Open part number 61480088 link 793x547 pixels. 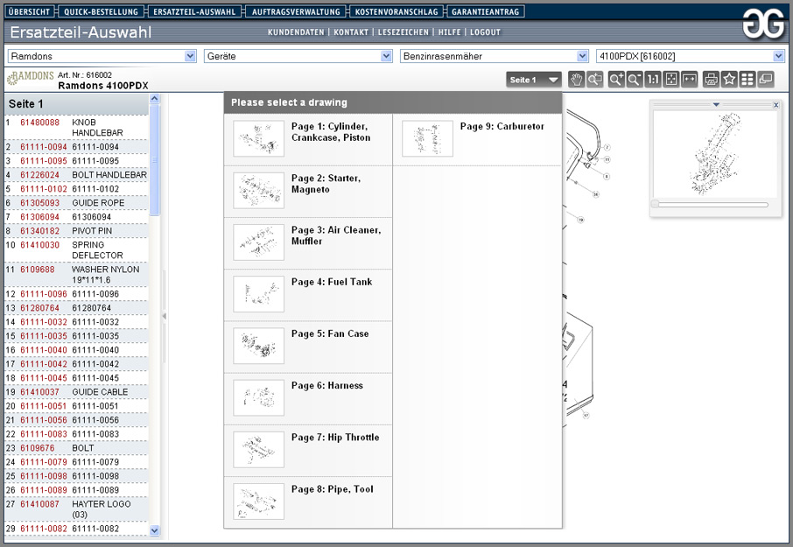click(x=40, y=123)
